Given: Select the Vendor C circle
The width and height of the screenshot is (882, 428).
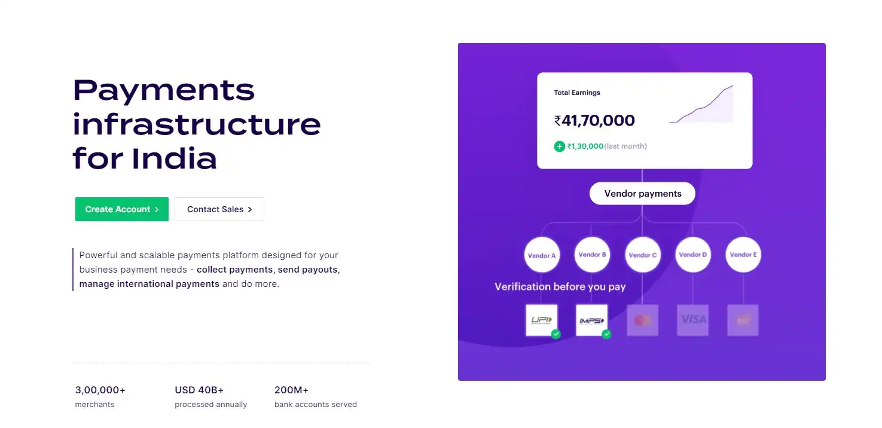Looking at the screenshot, I should (x=643, y=255).
